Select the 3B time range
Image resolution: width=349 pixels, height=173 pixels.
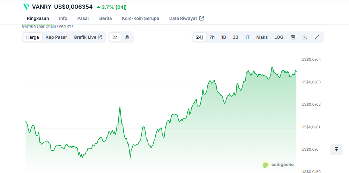pos(236,37)
